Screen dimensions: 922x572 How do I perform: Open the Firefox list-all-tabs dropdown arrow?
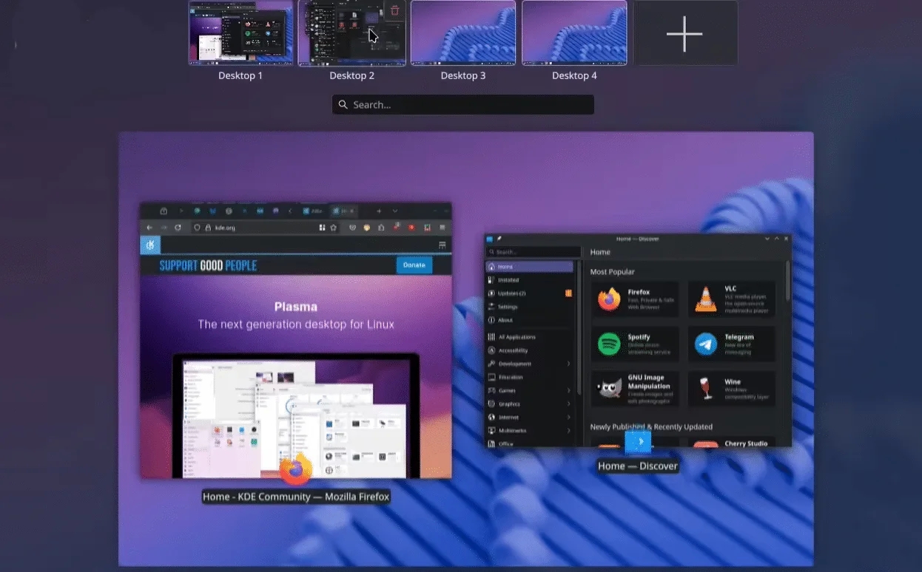coord(394,211)
